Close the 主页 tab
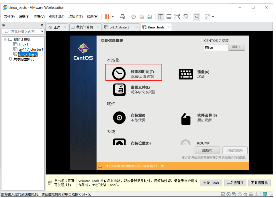This screenshot has height=198, width=276. pyautogui.click(x=65, y=27)
